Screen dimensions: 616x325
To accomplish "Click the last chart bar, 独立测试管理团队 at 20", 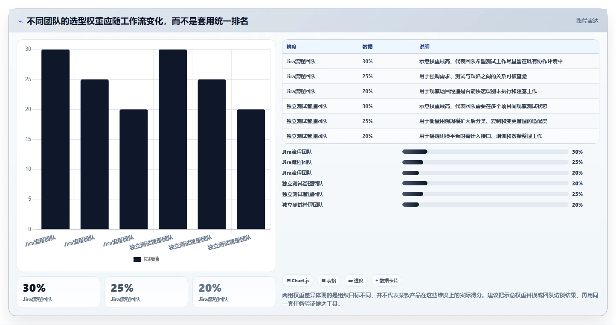I will pos(251,169).
